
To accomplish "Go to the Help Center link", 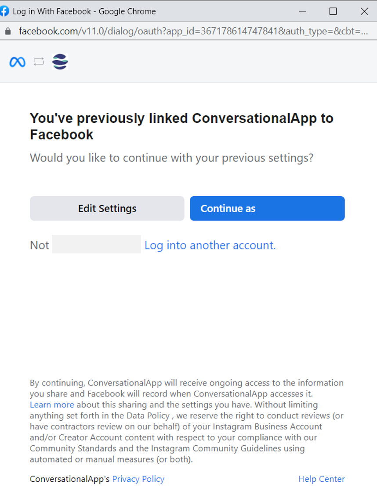I will [x=321, y=479].
